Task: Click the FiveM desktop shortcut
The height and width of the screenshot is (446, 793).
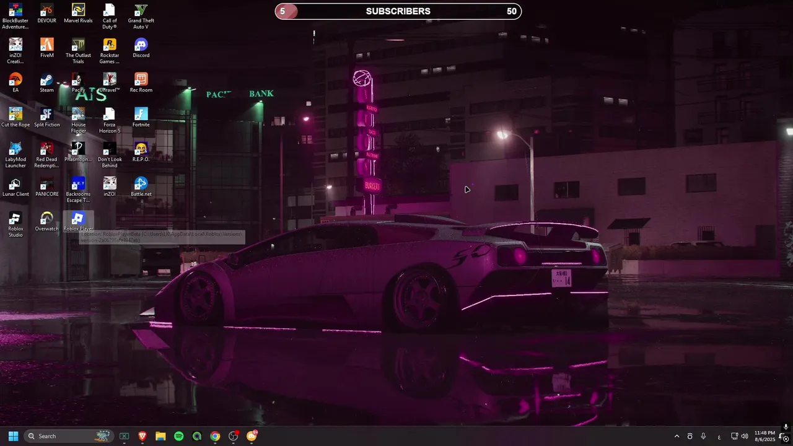Action: (x=46, y=48)
